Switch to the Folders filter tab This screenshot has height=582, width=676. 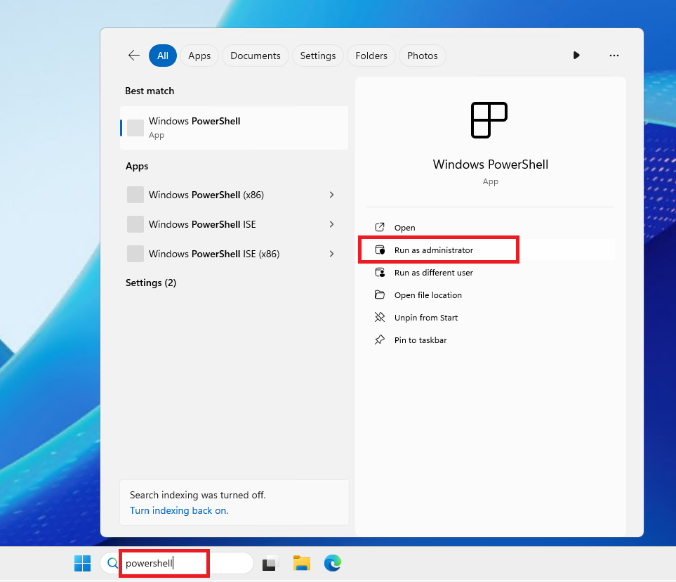pyautogui.click(x=371, y=56)
